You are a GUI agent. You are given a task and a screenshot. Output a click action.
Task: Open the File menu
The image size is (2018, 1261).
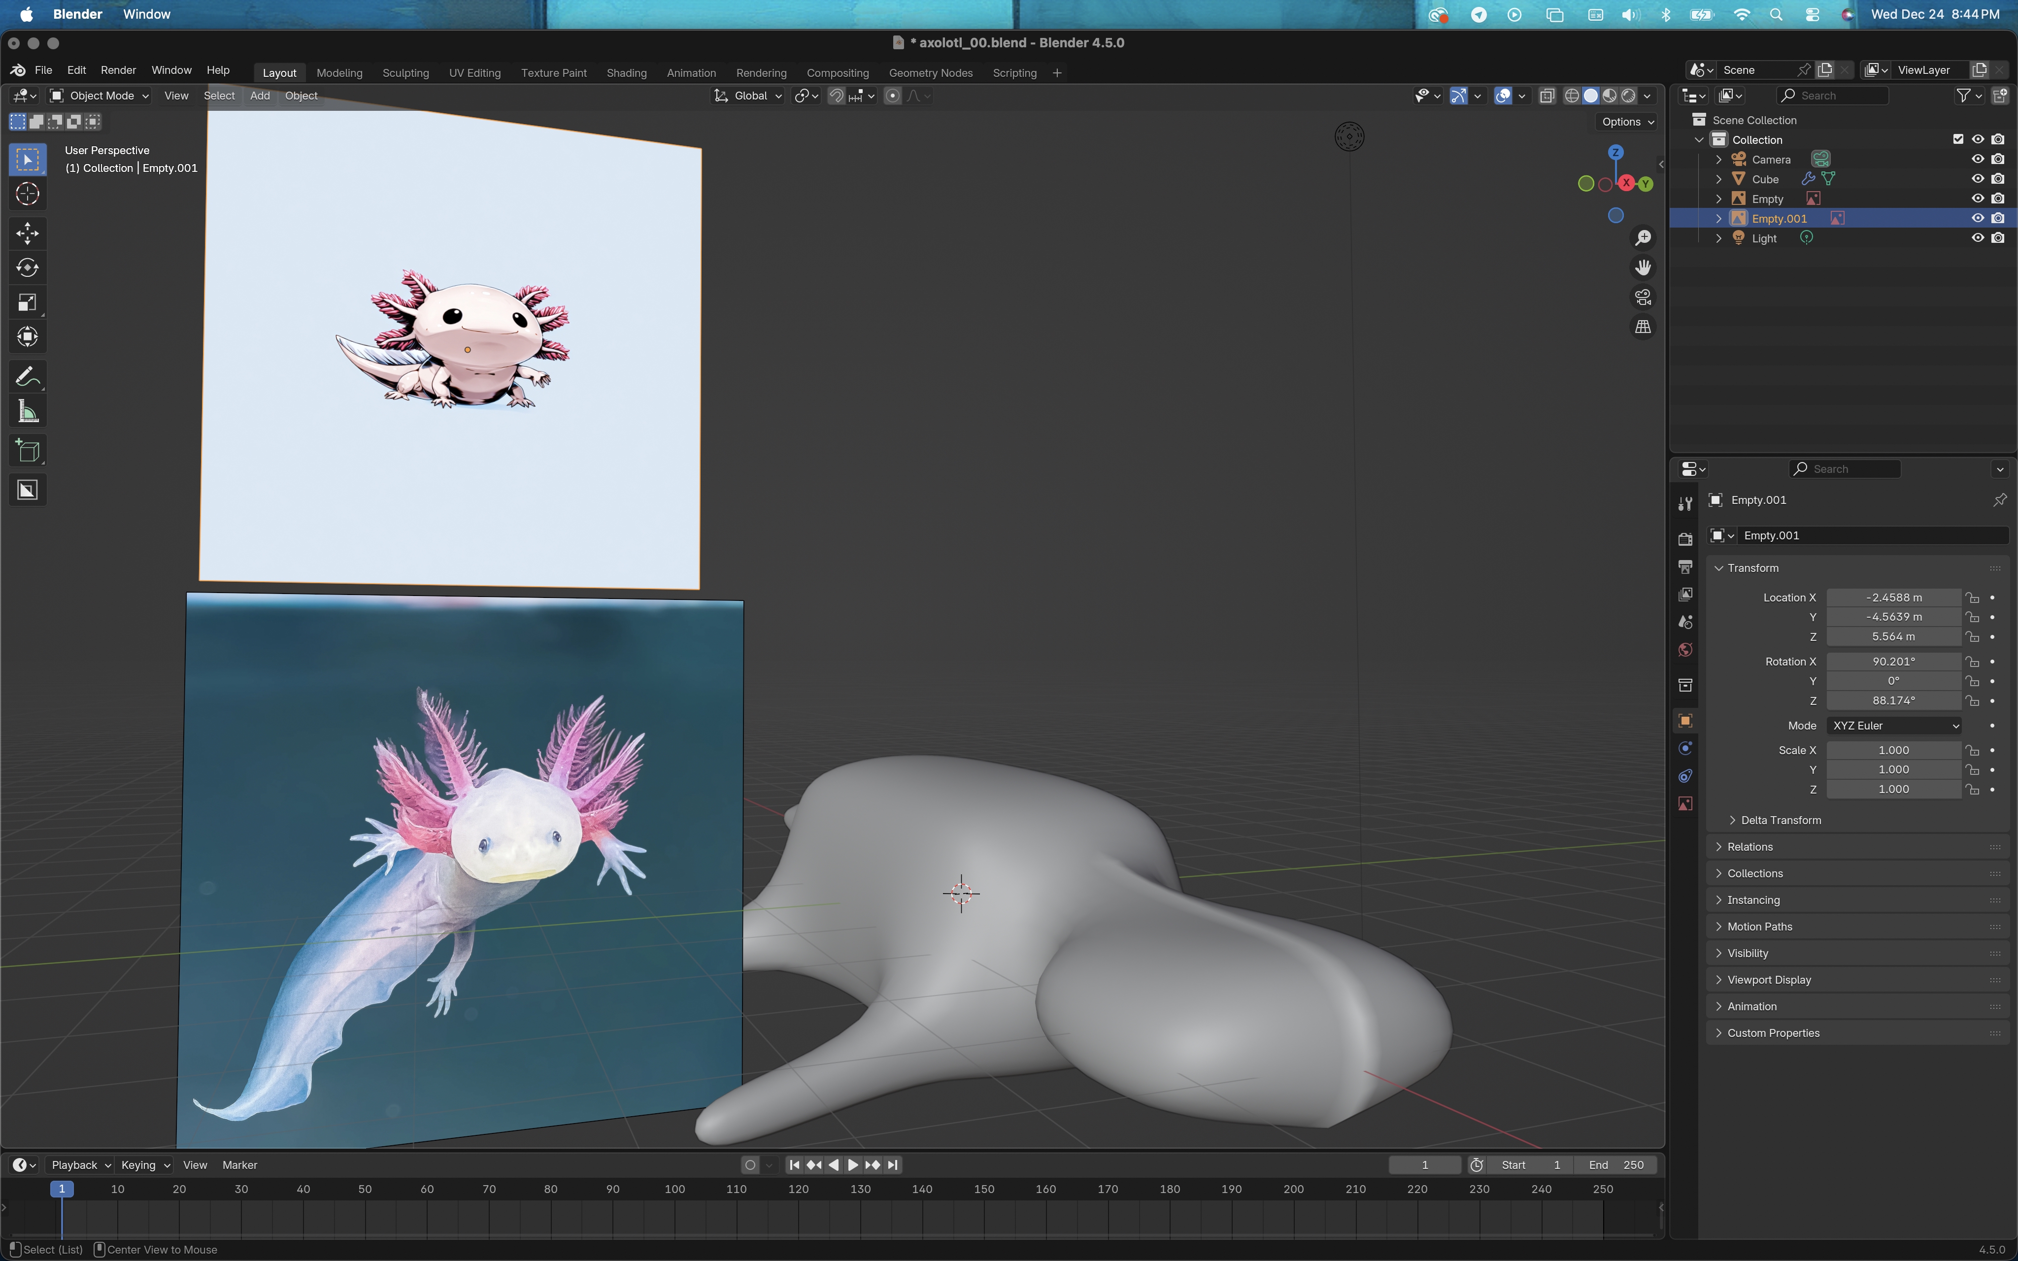pos(43,70)
